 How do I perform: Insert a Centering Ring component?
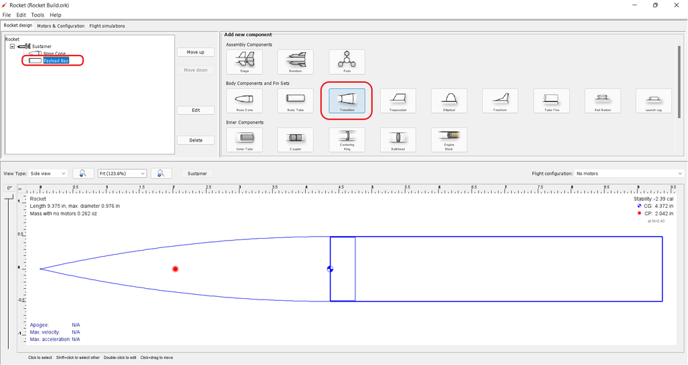(x=347, y=140)
